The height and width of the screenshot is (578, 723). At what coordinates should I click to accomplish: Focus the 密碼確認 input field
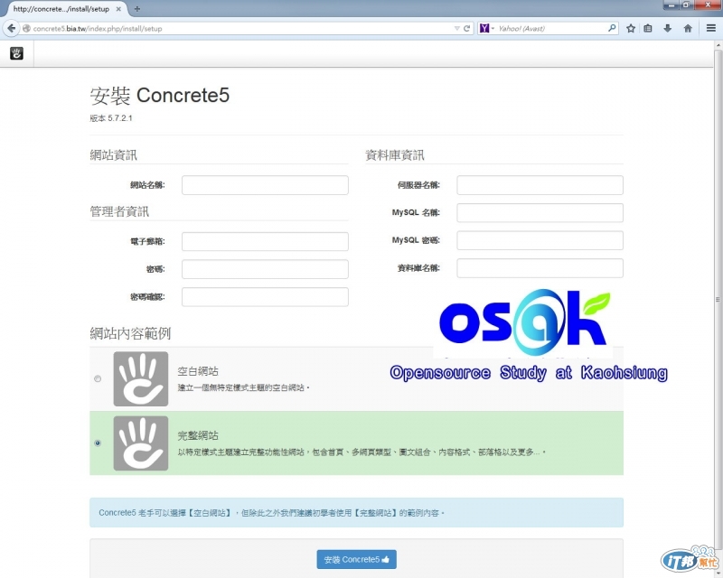coord(265,297)
